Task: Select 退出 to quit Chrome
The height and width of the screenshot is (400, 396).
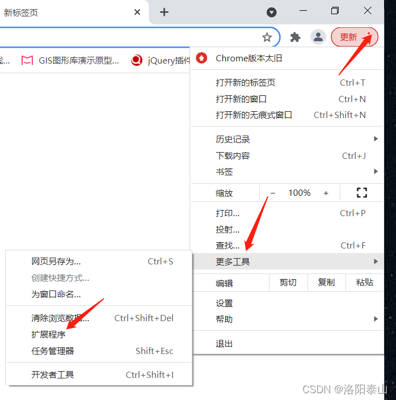Action: (287, 344)
